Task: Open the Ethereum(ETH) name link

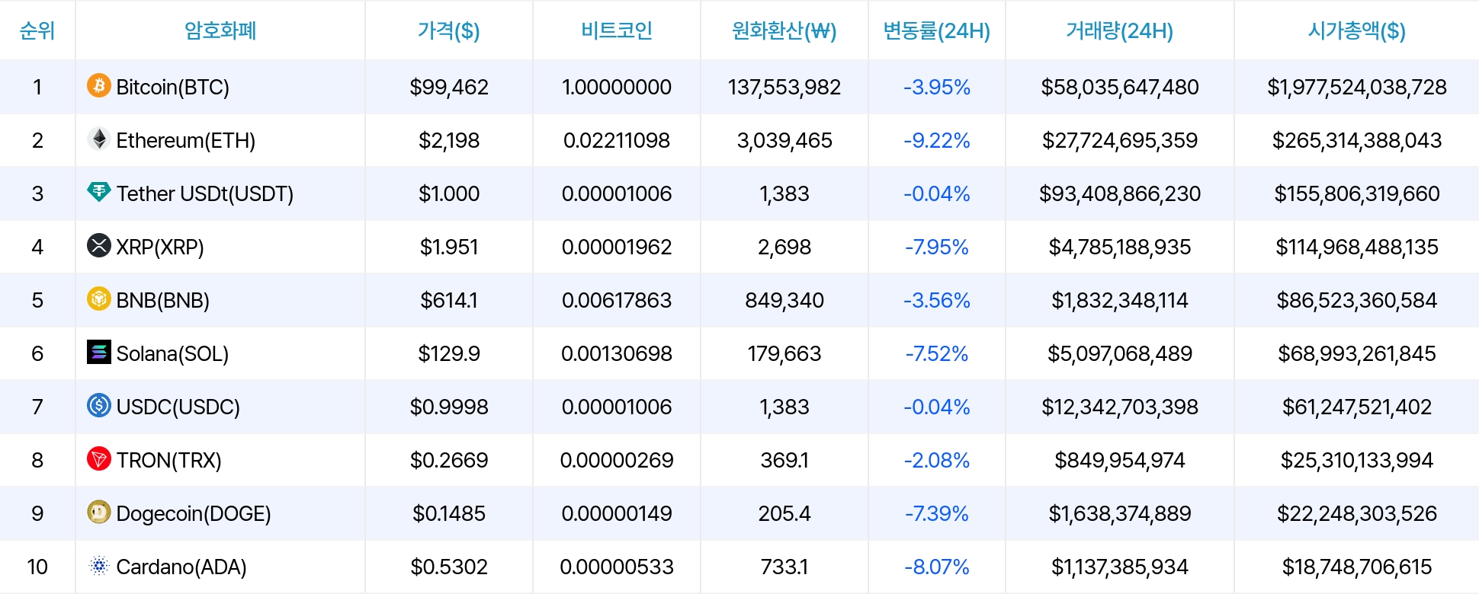Action: pyautogui.click(x=185, y=140)
